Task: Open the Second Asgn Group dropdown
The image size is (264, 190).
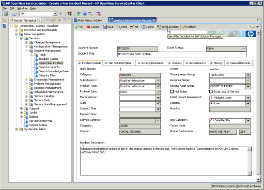Action: pos(248,86)
